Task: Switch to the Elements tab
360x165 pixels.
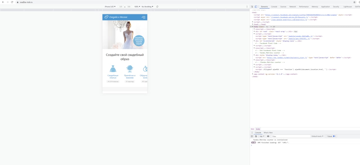Action: [x=264, y=6]
